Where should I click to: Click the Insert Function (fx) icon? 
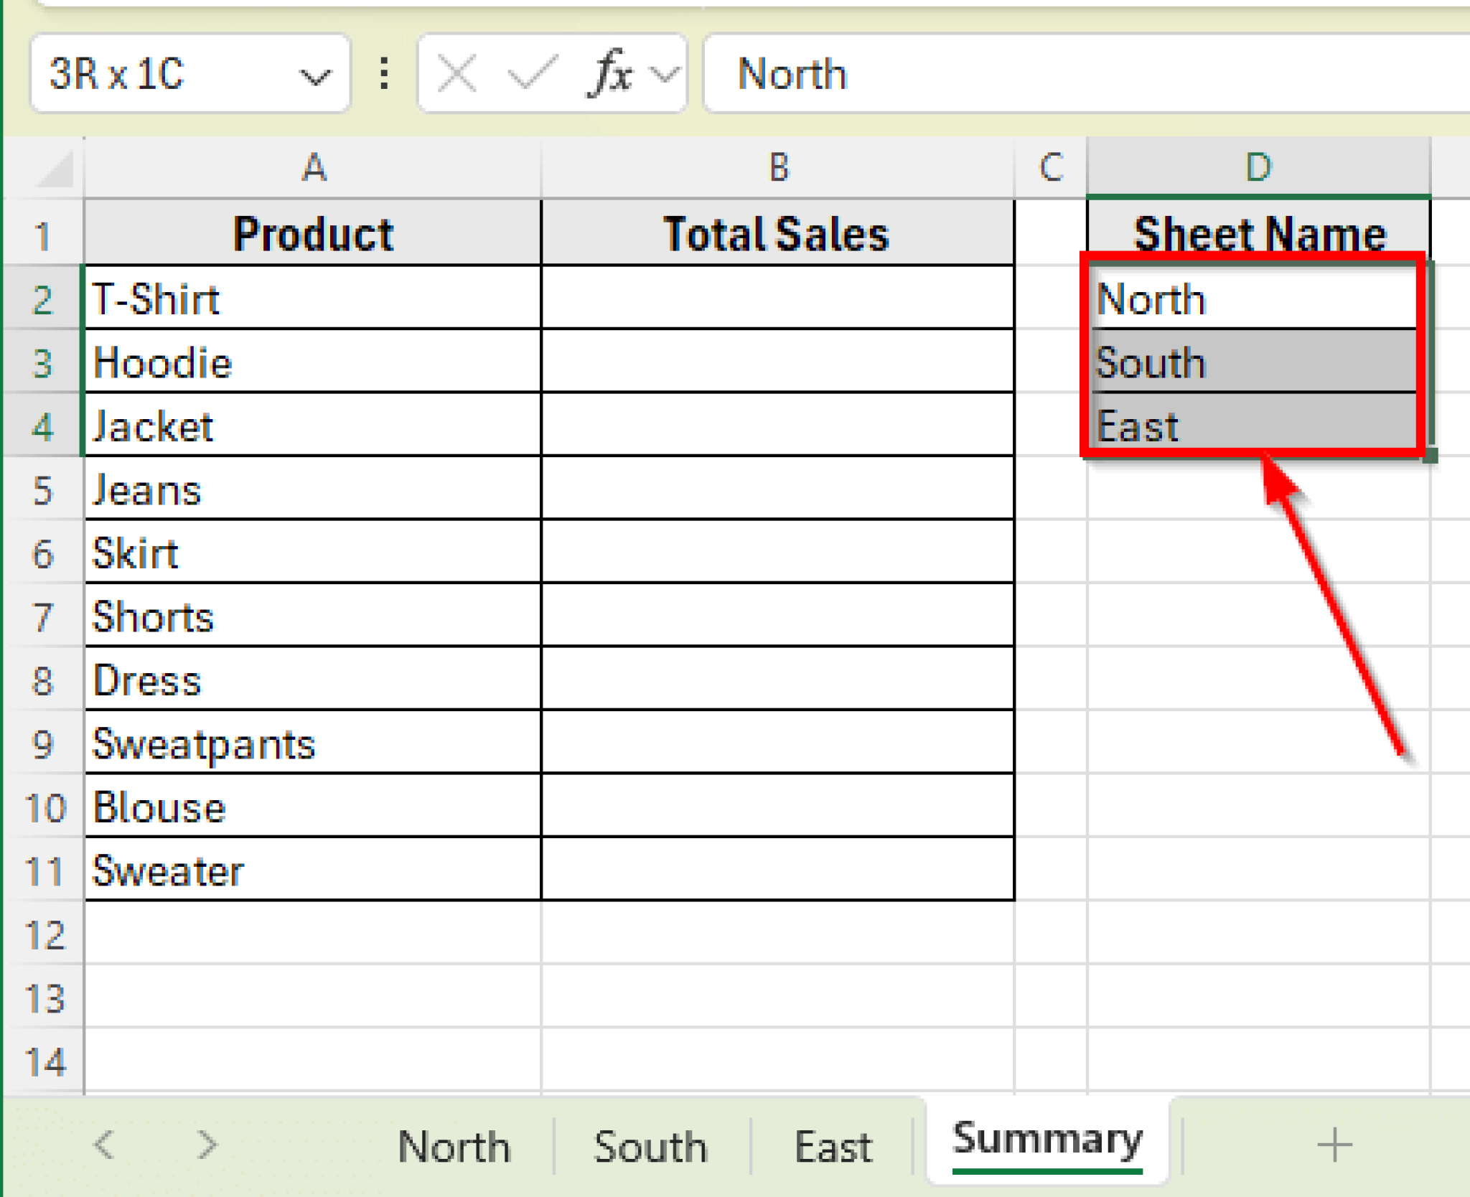pyautogui.click(x=609, y=72)
